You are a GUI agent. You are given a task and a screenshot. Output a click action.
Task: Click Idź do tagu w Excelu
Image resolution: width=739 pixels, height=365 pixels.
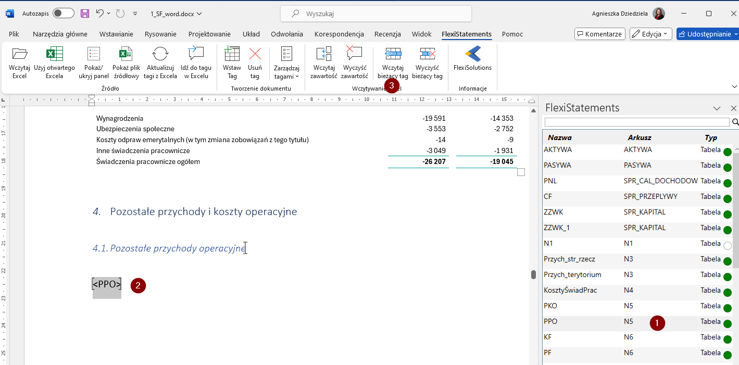(x=196, y=55)
